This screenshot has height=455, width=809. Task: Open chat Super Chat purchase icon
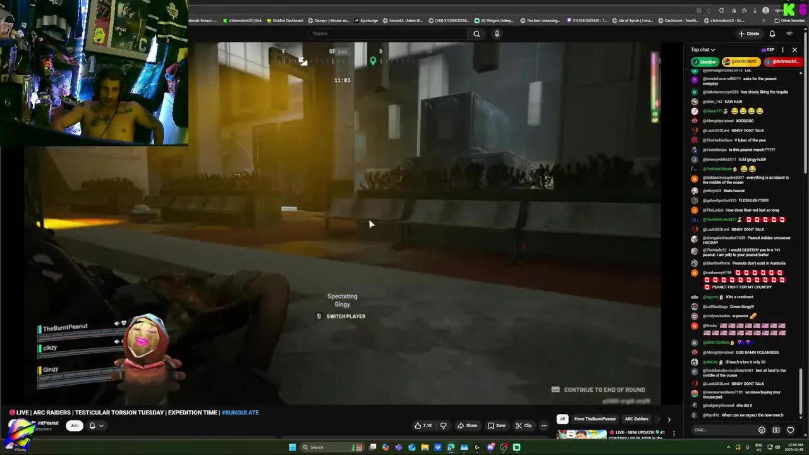pos(776,430)
